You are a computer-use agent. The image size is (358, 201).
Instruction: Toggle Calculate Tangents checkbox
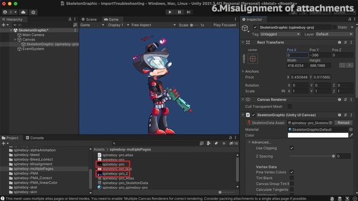(291, 189)
